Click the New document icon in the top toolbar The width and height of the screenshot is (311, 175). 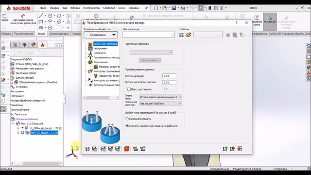tap(156, 8)
